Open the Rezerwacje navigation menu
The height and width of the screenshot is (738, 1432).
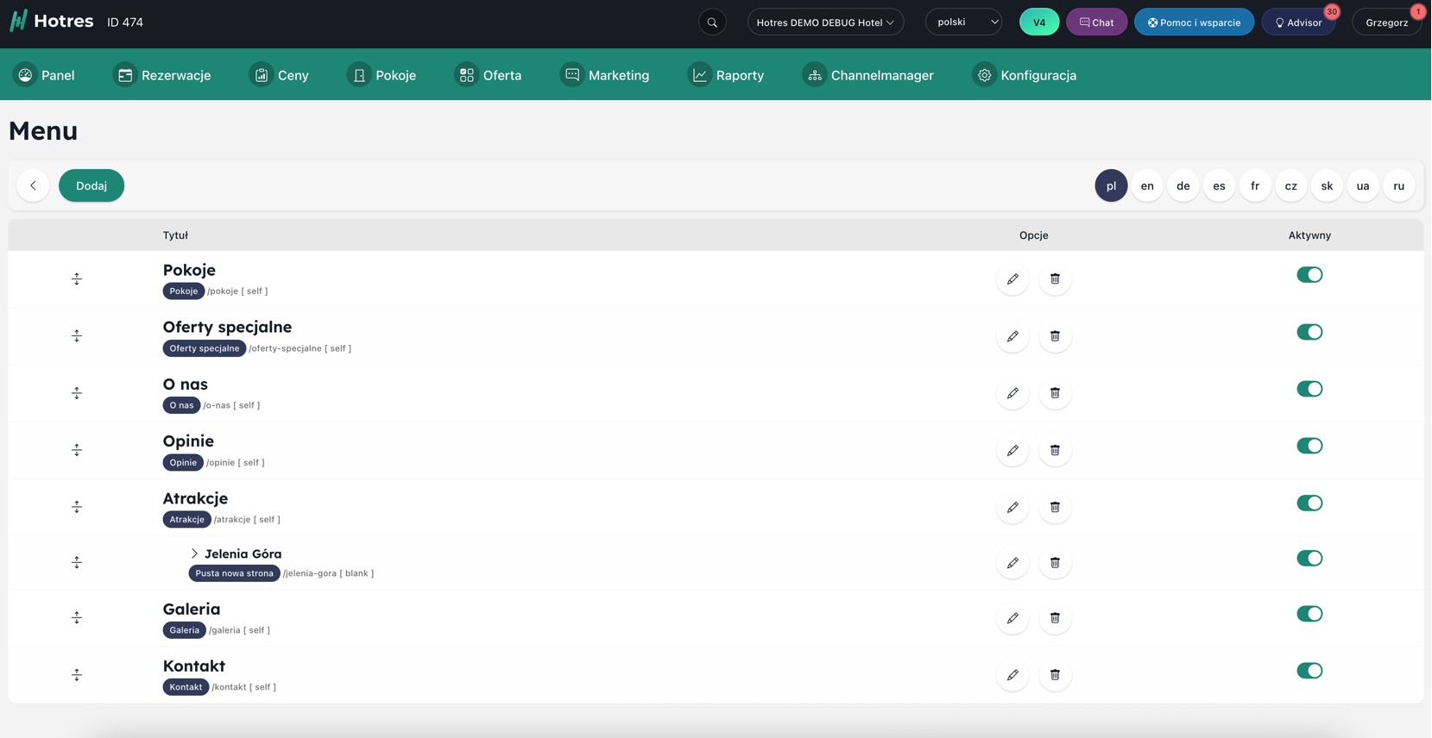162,75
